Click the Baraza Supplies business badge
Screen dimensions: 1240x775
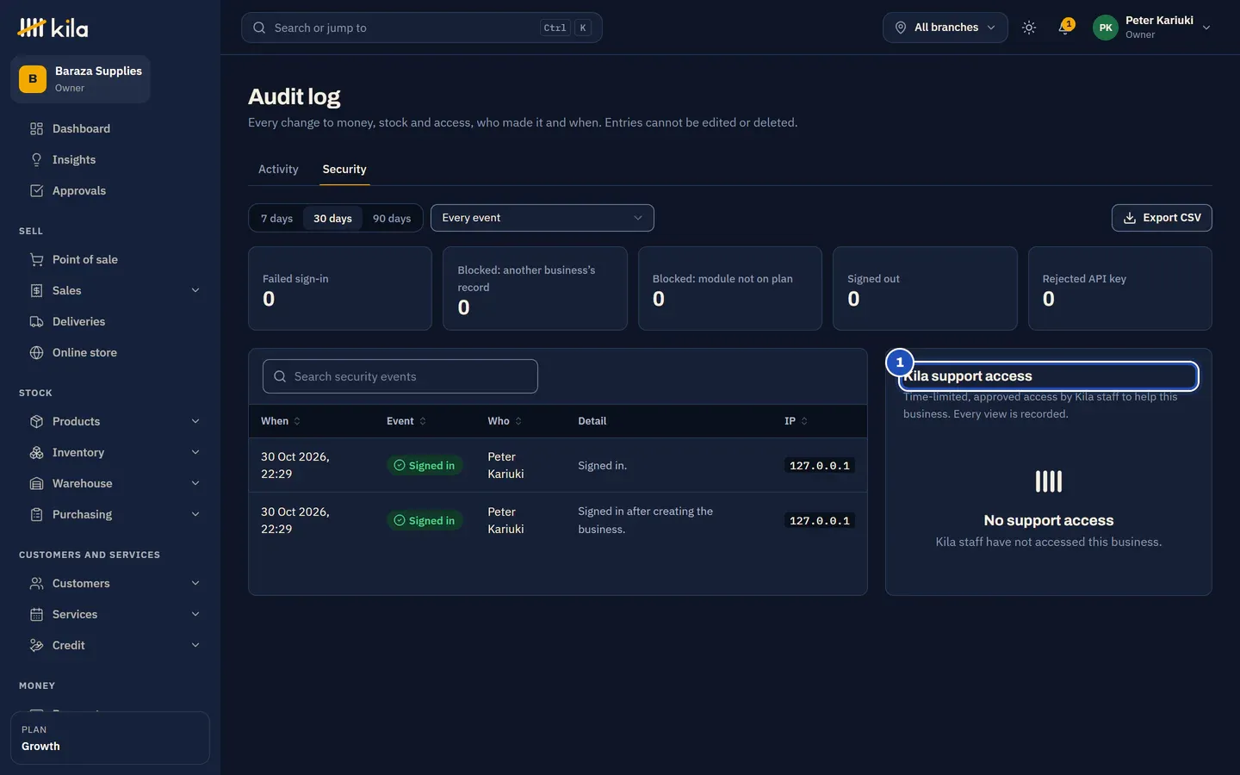(x=80, y=79)
